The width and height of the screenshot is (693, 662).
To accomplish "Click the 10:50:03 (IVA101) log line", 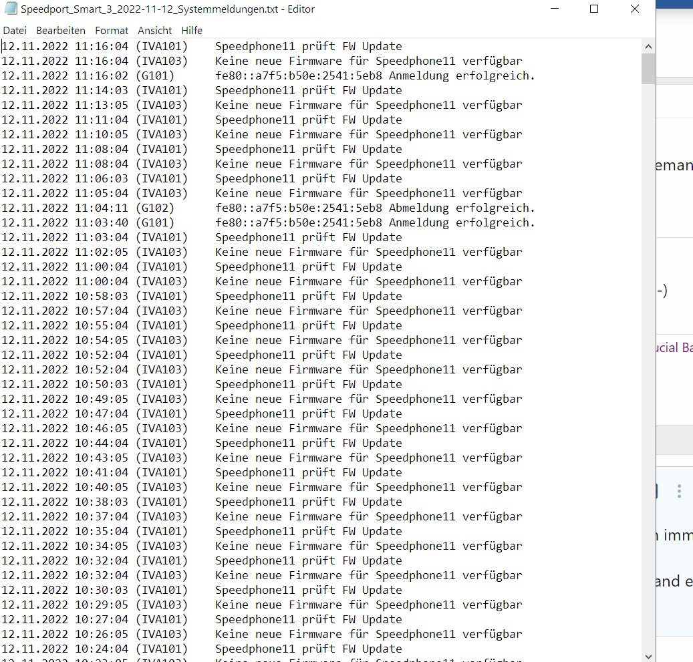I will [202, 384].
